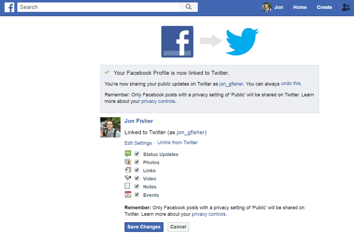This screenshot has height=236, width=354.
Task: Click Unlink from Twitter
Action: pyautogui.click(x=178, y=143)
